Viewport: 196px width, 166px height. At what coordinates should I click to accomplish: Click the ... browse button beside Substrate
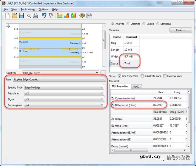tap(103, 73)
